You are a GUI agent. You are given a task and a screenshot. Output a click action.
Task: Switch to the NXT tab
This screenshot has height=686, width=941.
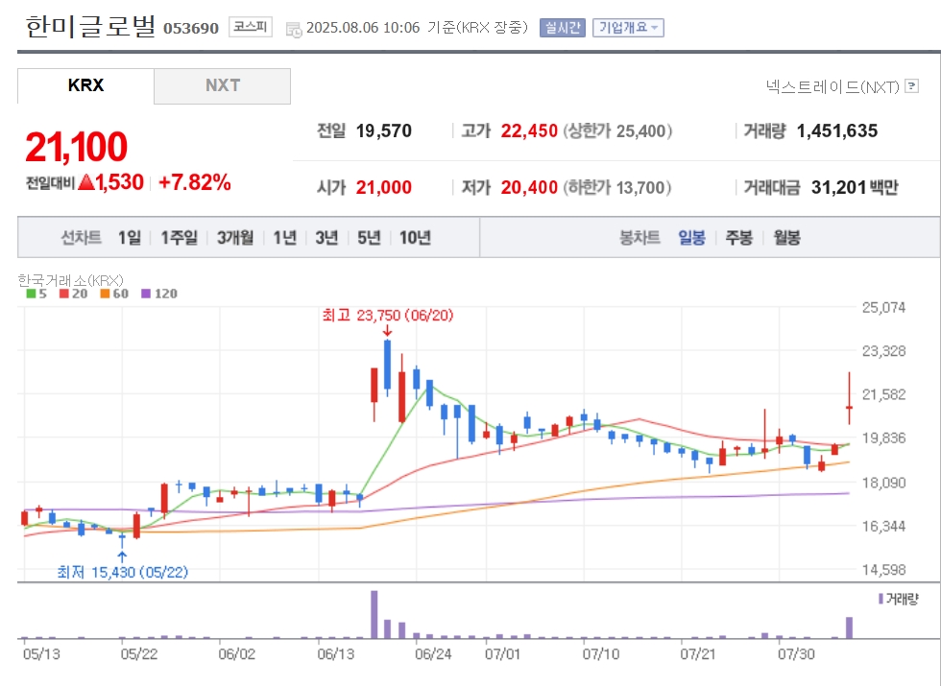click(223, 85)
